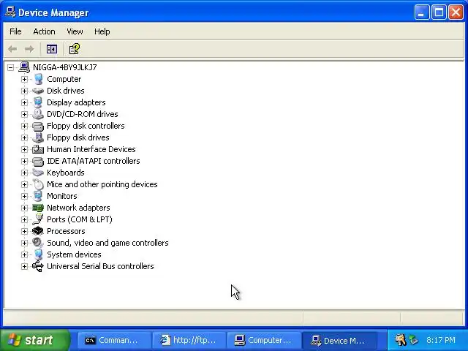Select the Network adapters icon
Screen dimensions: 468x351
click(x=38, y=208)
